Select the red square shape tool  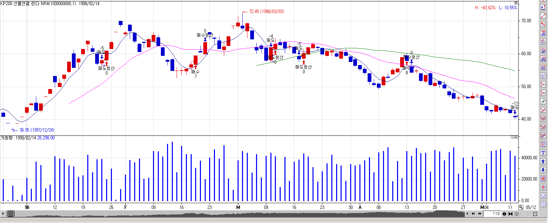tap(543, 178)
